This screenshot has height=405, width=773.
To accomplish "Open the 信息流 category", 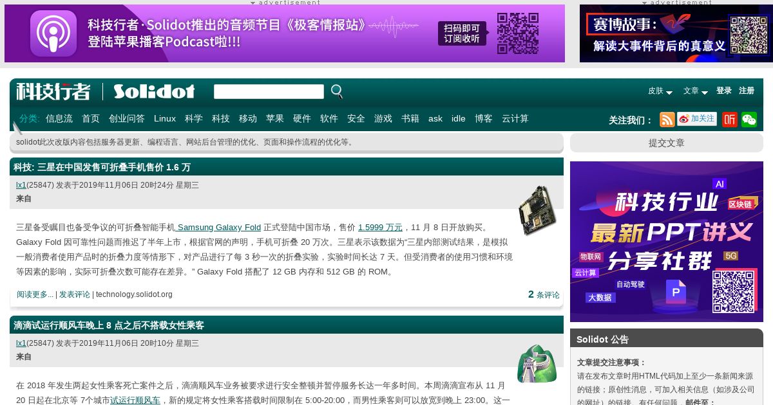I will coord(59,118).
